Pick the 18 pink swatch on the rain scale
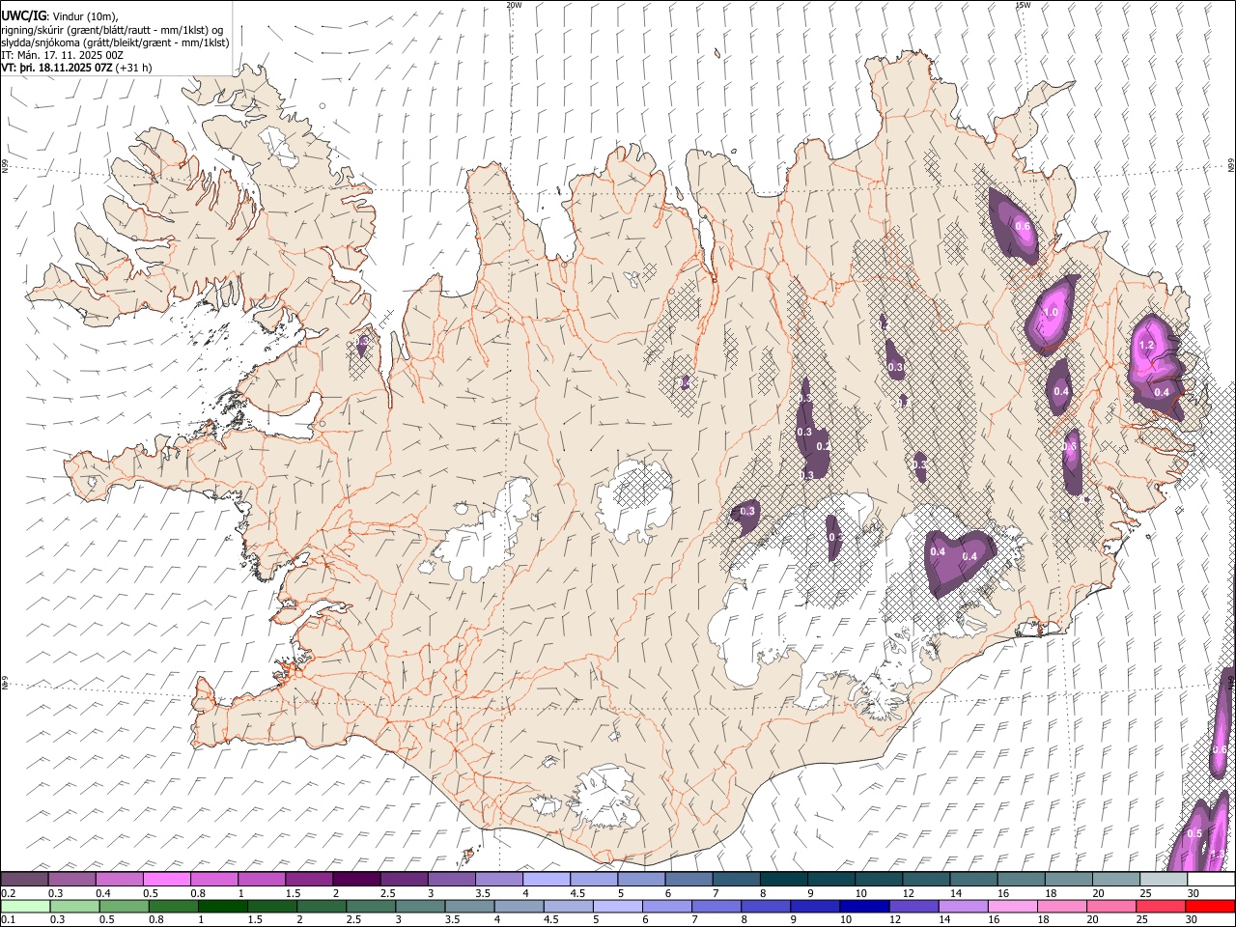 [x=1060, y=906]
